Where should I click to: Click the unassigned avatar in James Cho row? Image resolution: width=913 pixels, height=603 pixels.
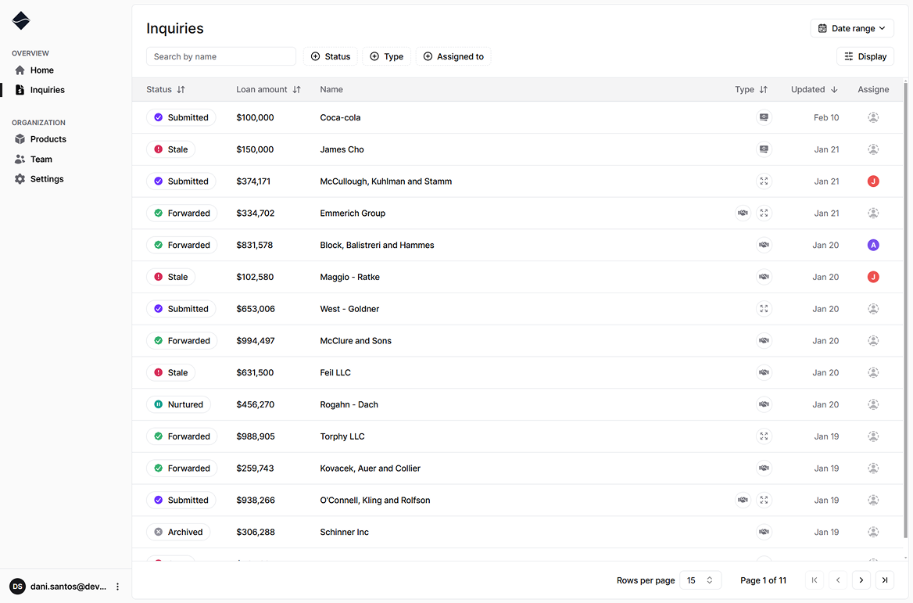[x=873, y=149]
